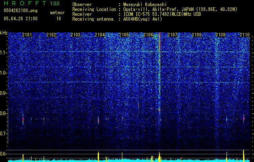Click the 2107 time marker
The image size is (254, 162).
[172, 35]
